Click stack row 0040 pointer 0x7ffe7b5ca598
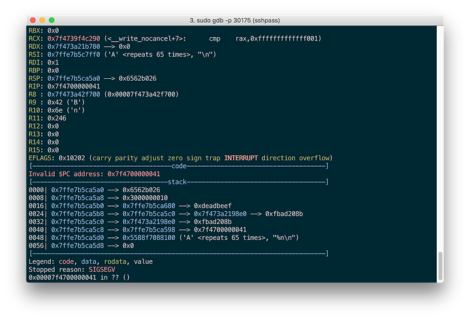The image size is (470, 320). (x=149, y=230)
